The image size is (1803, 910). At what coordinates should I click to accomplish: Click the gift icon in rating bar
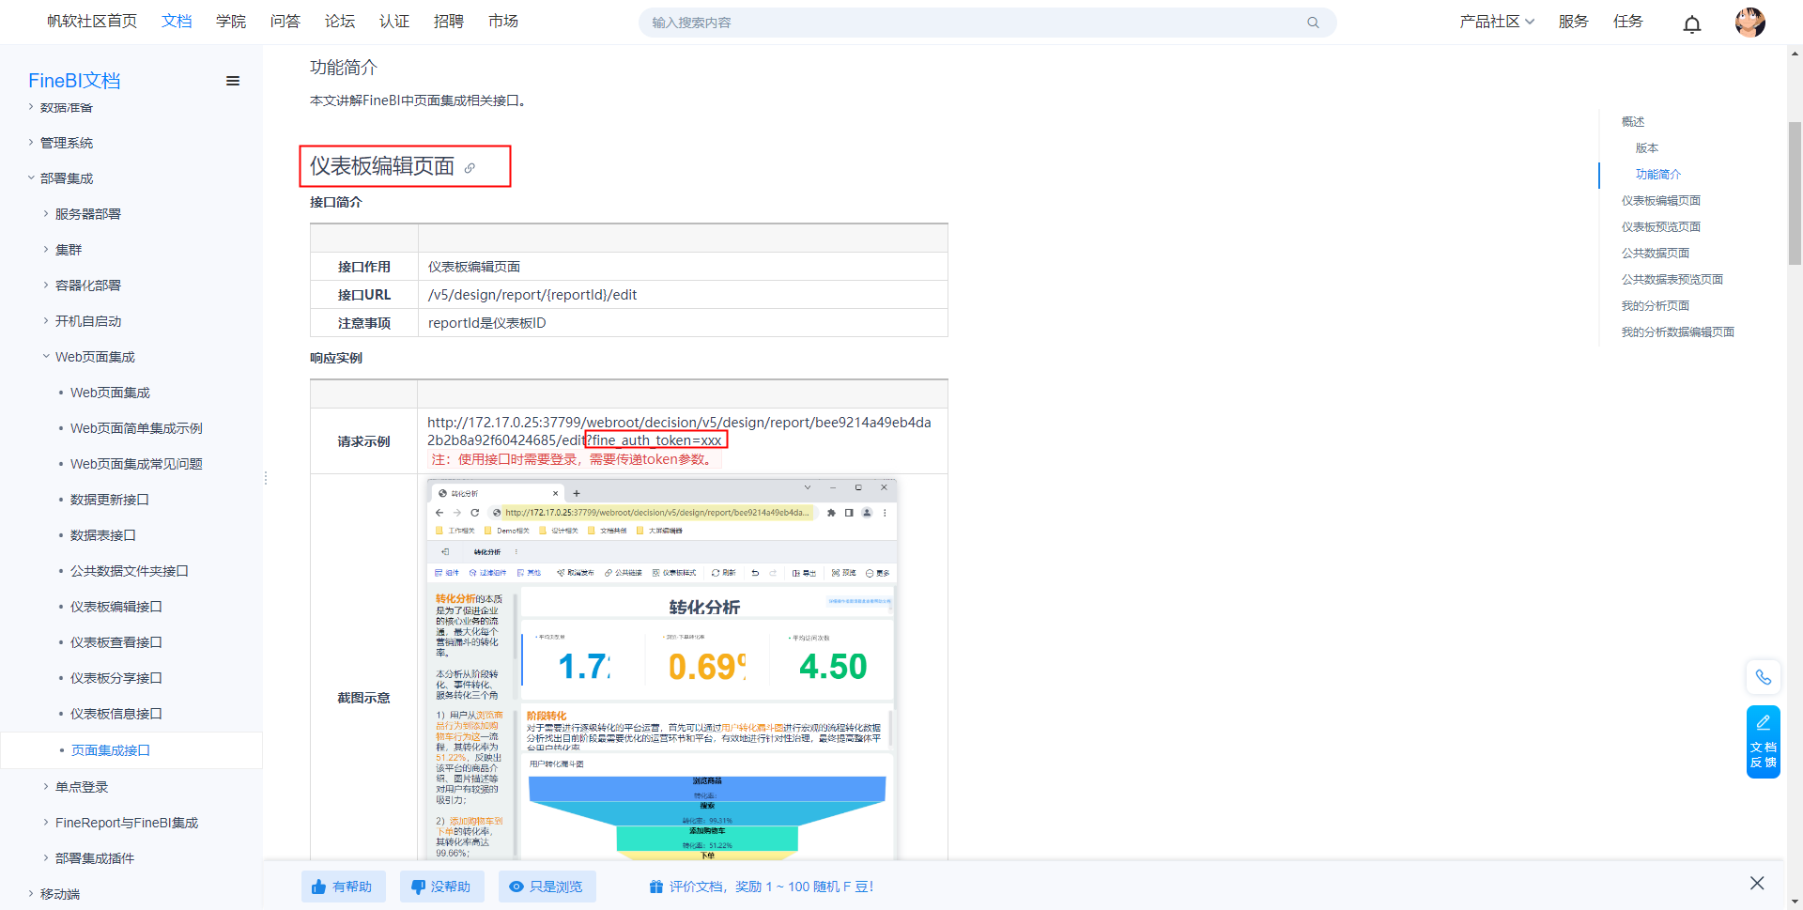pyautogui.click(x=656, y=887)
